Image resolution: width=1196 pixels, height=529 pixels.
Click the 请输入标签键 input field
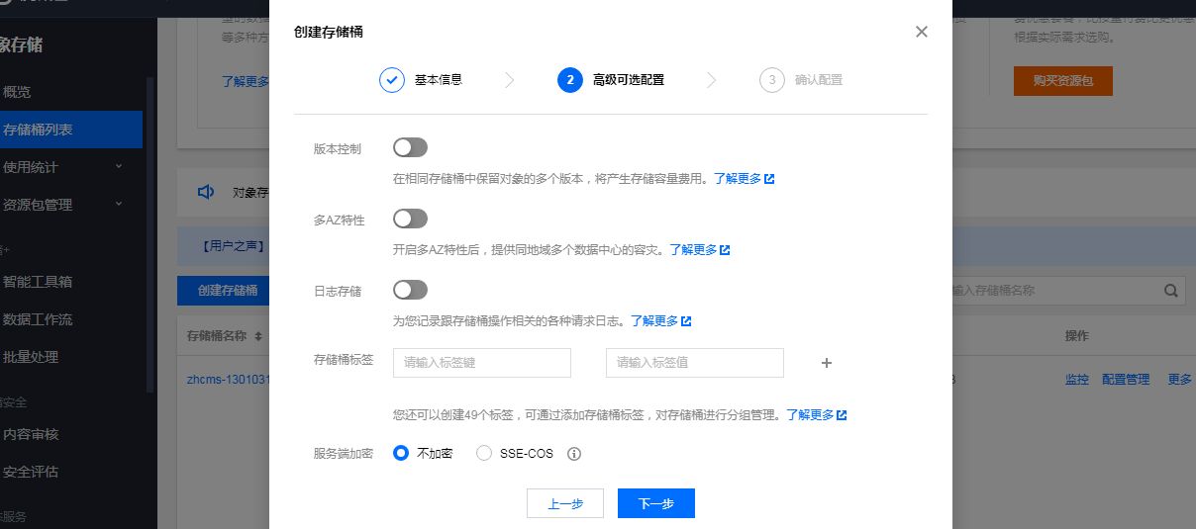482,363
